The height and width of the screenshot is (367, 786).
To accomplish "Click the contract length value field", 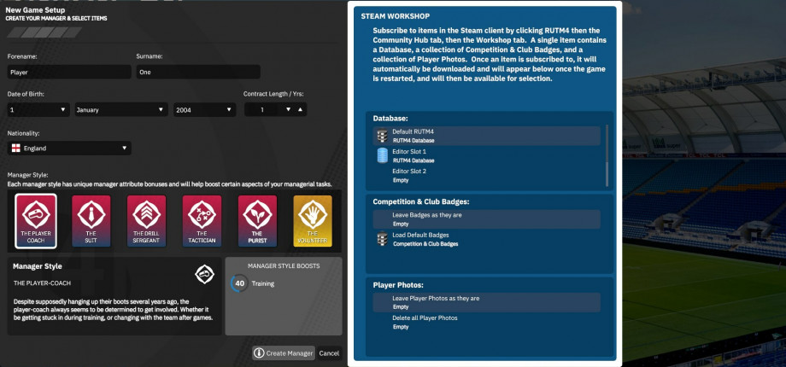I will click(x=262, y=109).
